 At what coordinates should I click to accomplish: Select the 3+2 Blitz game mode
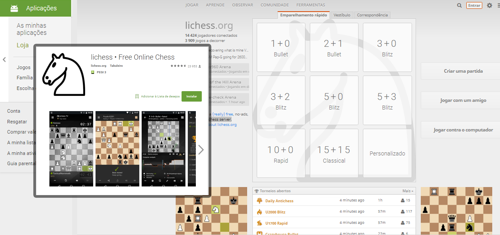[x=281, y=100]
